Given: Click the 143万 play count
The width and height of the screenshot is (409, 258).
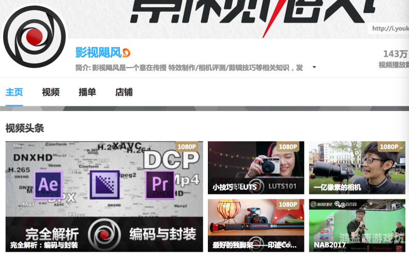Looking at the screenshot, I should click(396, 54).
